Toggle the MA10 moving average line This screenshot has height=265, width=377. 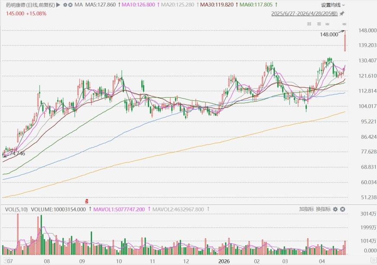coord(135,5)
